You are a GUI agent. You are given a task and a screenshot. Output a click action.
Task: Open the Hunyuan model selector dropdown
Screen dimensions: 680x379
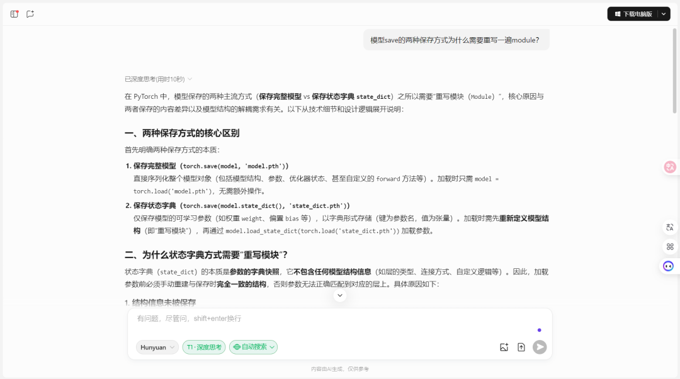(157, 347)
